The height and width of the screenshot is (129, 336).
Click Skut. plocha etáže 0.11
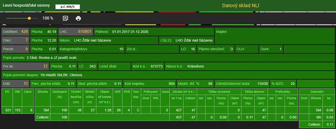pos(99,84)
